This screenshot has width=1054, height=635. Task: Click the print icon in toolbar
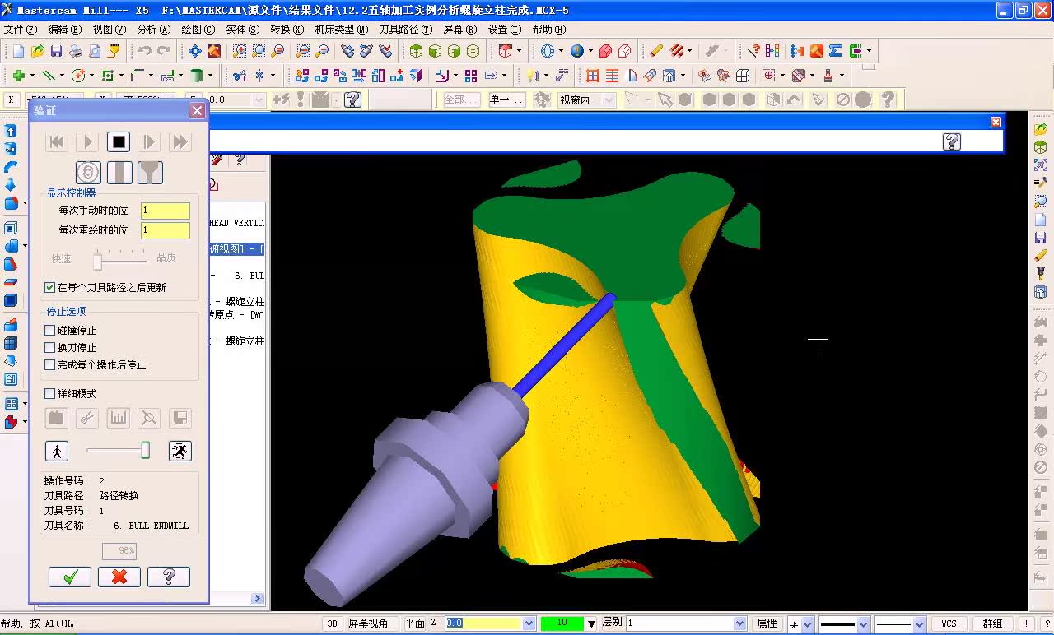point(76,51)
